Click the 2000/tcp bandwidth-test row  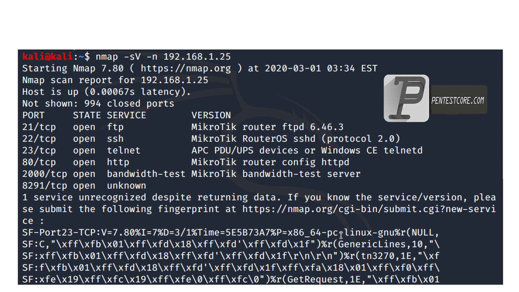click(191, 174)
